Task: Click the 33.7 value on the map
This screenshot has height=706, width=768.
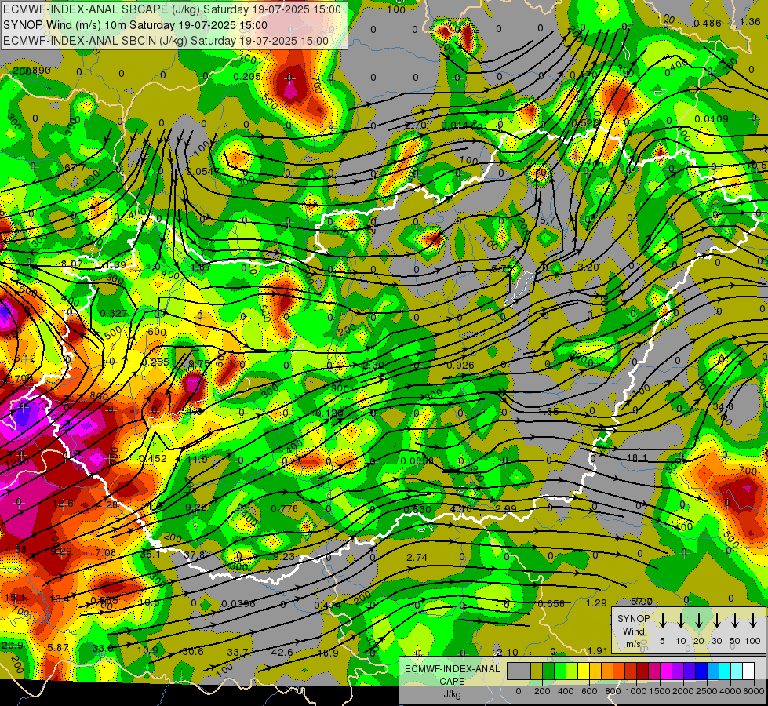Action: 238,652
